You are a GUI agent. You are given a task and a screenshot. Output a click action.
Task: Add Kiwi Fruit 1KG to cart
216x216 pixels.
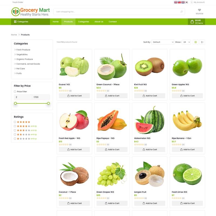tap(150, 96)
